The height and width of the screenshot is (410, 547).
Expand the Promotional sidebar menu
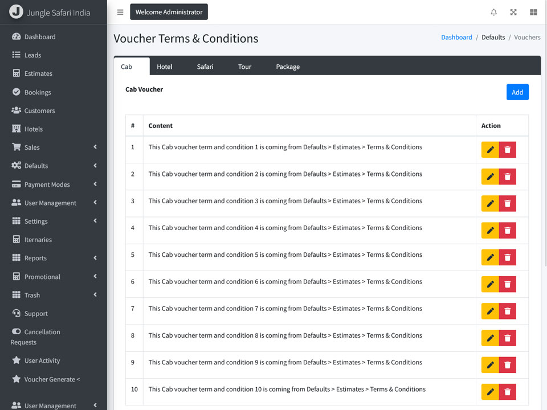click(x=54, y=277)
